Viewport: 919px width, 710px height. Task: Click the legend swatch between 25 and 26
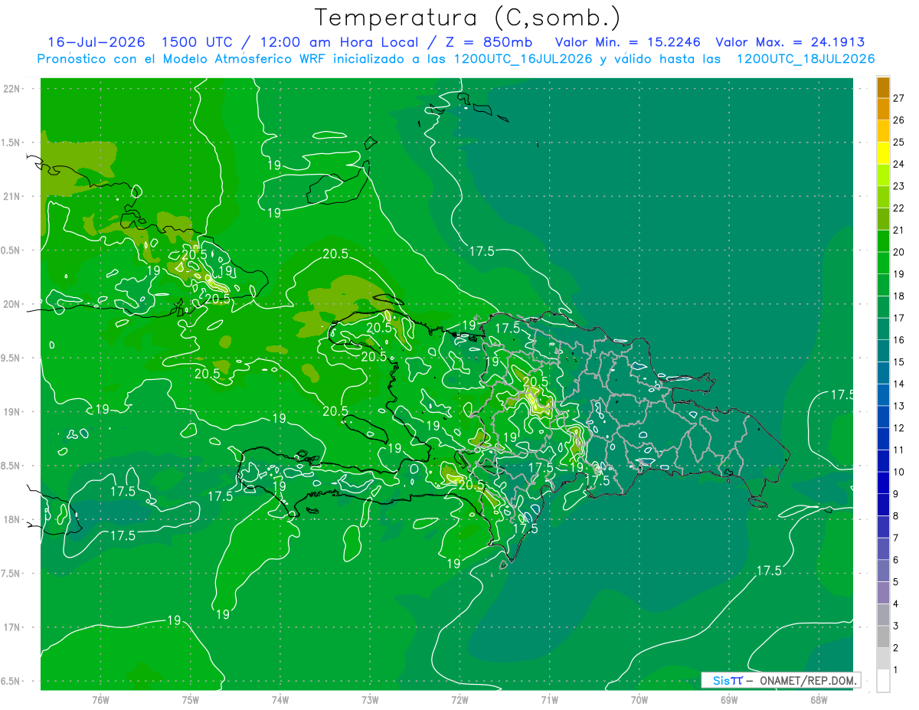click(x=883, y=131)
